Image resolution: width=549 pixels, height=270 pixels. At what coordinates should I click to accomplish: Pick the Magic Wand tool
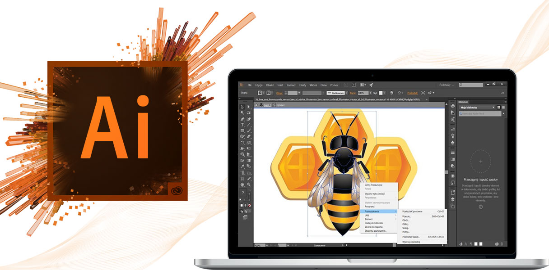click(x=242, y=113)
